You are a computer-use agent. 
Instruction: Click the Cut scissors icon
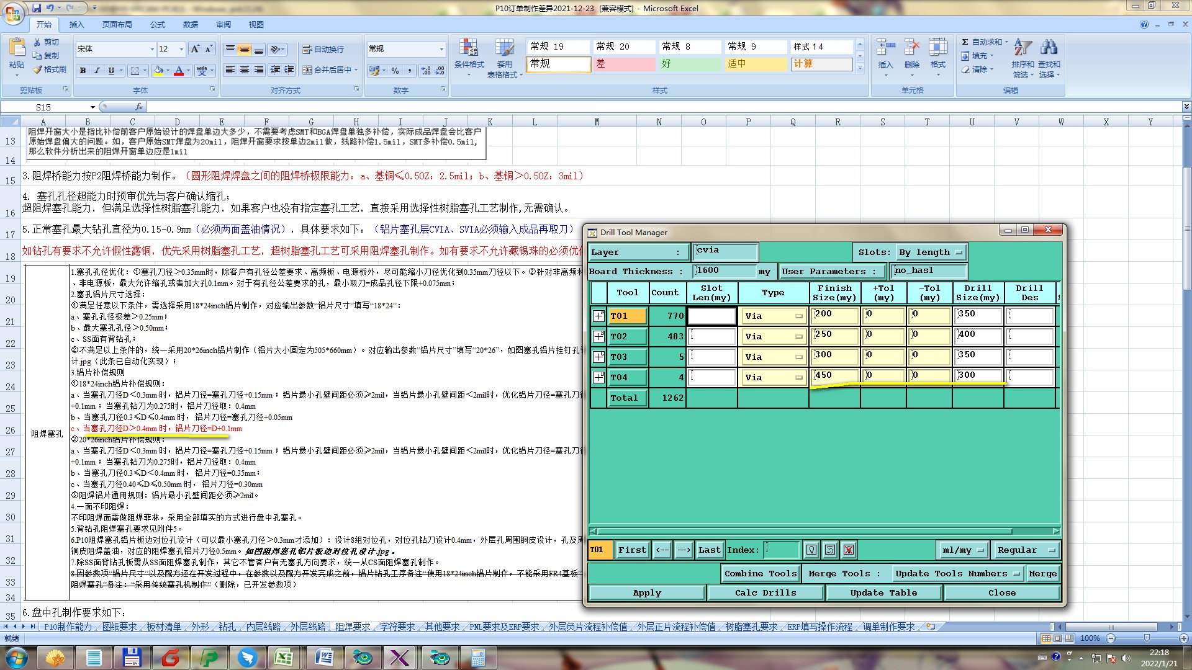[x=37, y=42]
